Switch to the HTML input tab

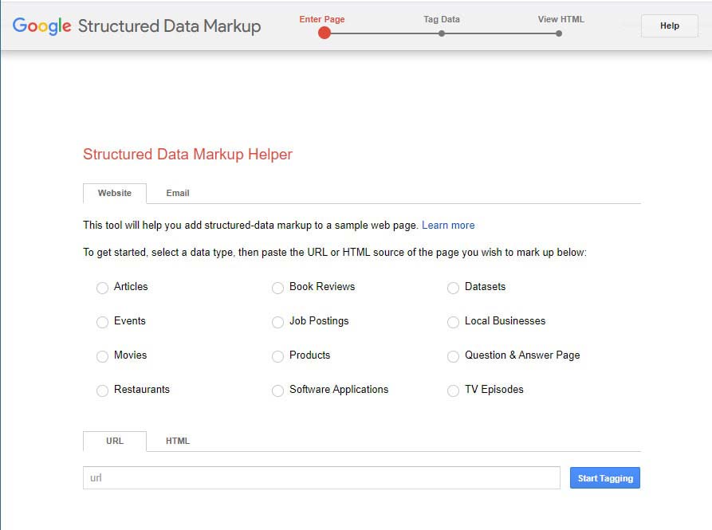178,441
